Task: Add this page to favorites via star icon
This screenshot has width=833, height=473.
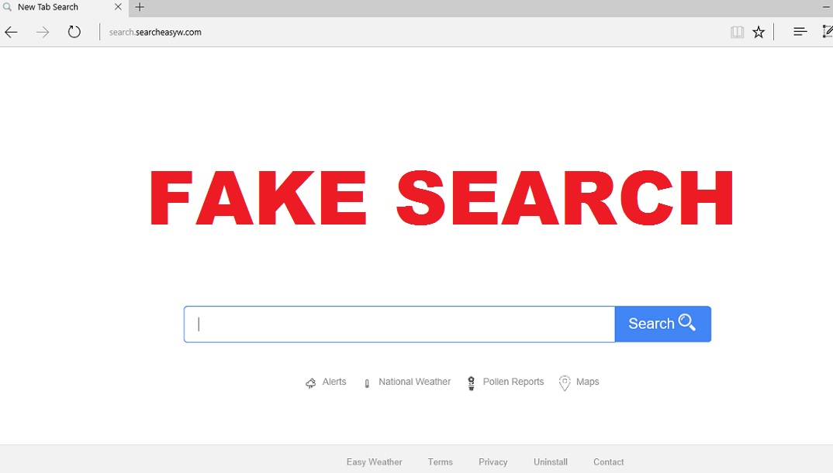Action: tap(759, 32)
